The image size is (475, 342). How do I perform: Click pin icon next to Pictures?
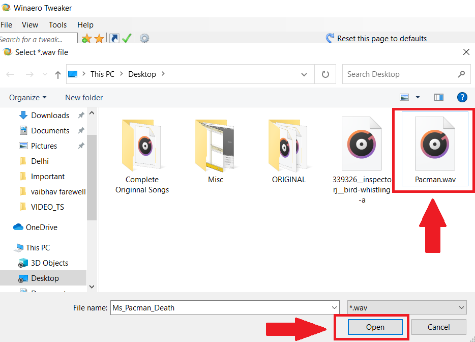tap(81, 146)
